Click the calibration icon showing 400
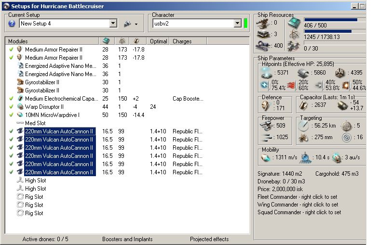 [x=263, y=46]
